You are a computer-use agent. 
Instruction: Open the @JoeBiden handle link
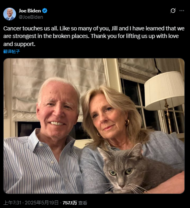pyautogui.click(x=31, y=17)
